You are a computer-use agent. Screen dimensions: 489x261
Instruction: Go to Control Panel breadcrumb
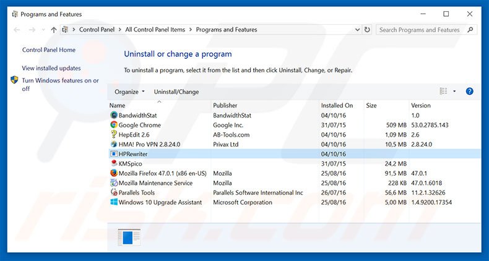tap(97, 30)
